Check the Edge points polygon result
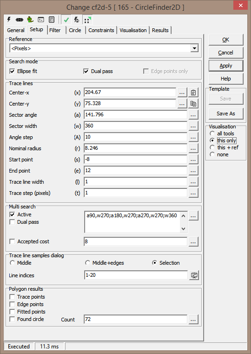 pyautogui.click(x=12, y=304)
